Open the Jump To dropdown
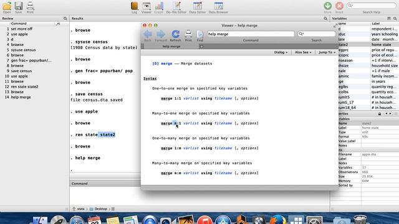The image size is (399, 224). [327, 52]
